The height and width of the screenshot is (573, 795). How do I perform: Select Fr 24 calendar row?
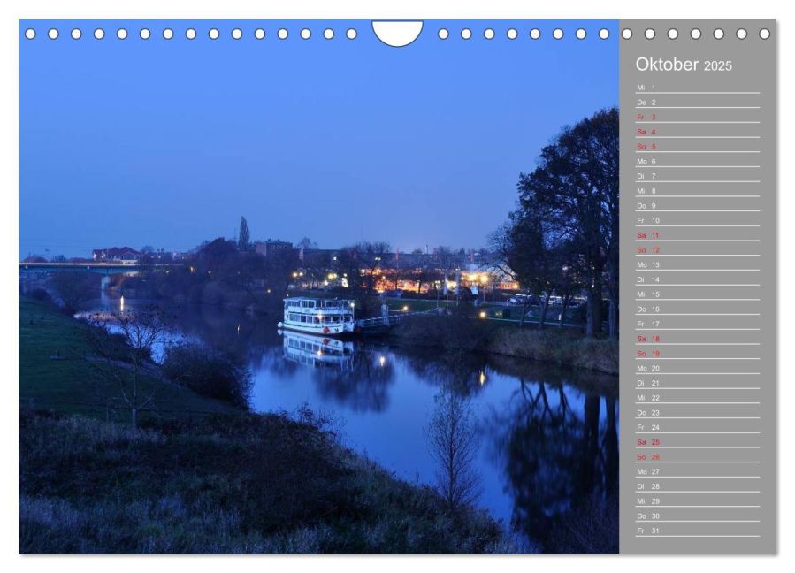696,427
